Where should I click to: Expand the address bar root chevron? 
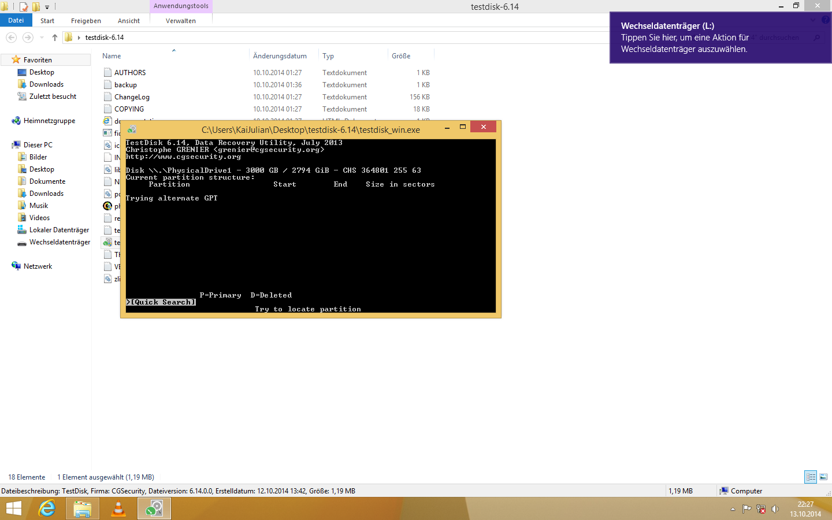click(79, 38)
